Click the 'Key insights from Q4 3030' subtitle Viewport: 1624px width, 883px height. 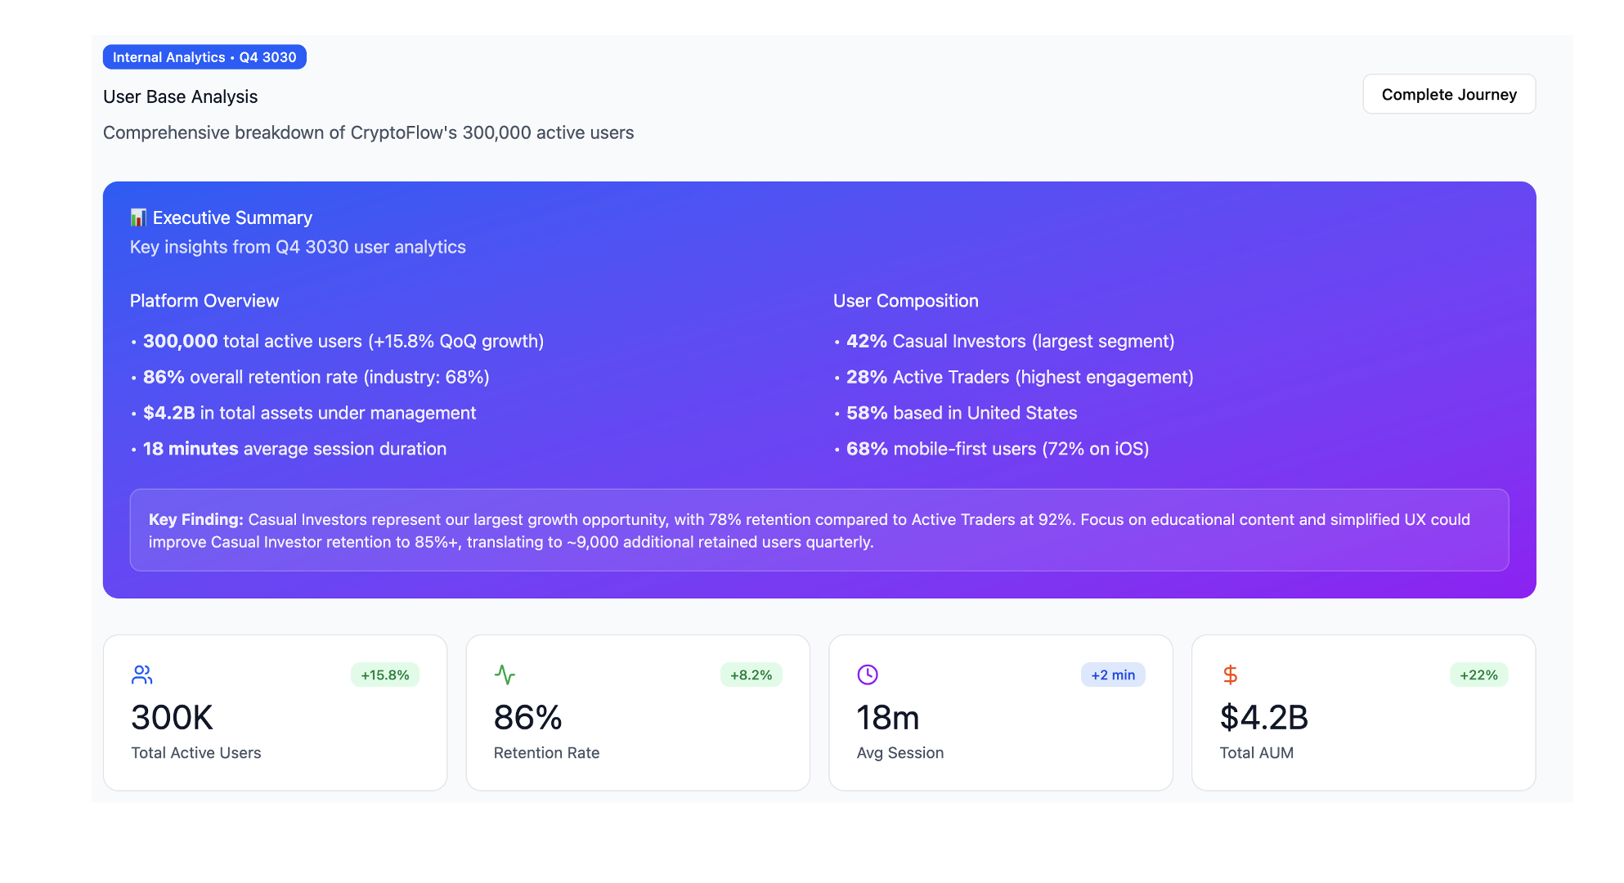tap(298, 247)
